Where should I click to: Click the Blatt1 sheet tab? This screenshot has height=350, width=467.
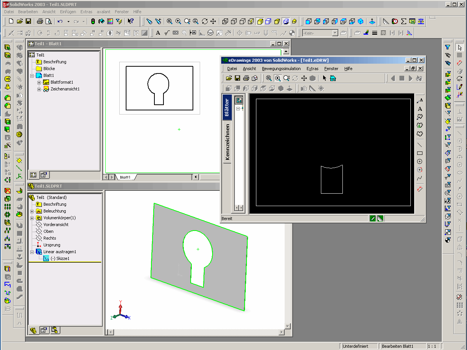[125, 177]
